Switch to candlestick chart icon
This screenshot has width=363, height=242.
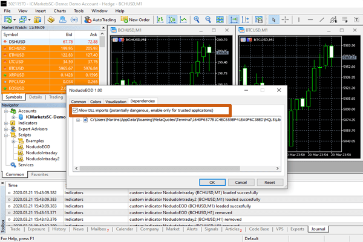(172, 20)
